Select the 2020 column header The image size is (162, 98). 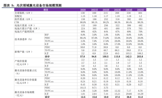[83, 10]
